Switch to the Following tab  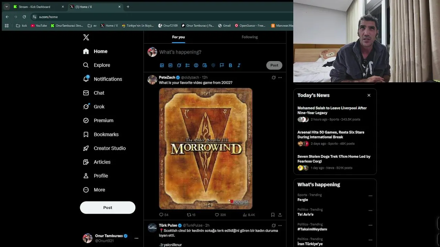click(250, 37)
